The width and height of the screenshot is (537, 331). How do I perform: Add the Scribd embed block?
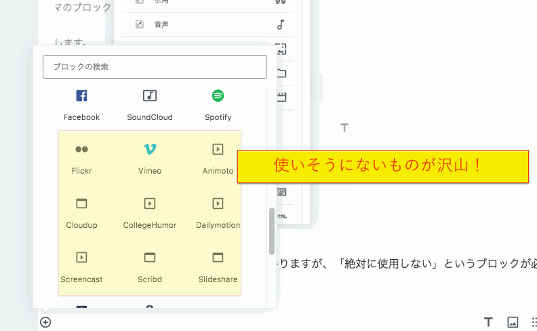[150, 267]
